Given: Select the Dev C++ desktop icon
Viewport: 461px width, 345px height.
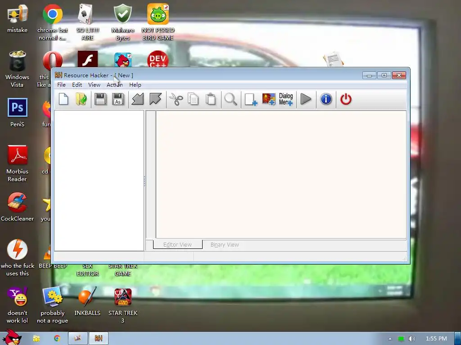Looking at the screenshot, I should tap(158, 59).
